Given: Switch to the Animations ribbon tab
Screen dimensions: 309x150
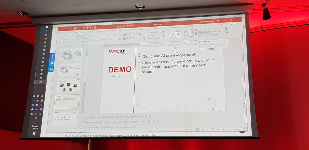Looking at the screenshot, I should pyautogui.click(x=111, y=31).
